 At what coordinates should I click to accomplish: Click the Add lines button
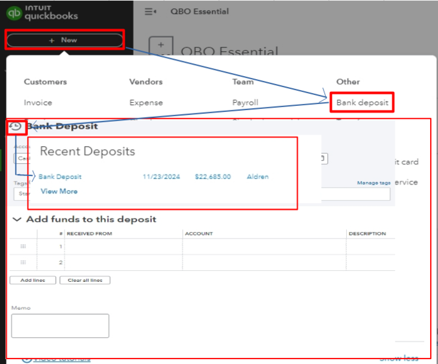pyautogui.click(x=33, y=280)
